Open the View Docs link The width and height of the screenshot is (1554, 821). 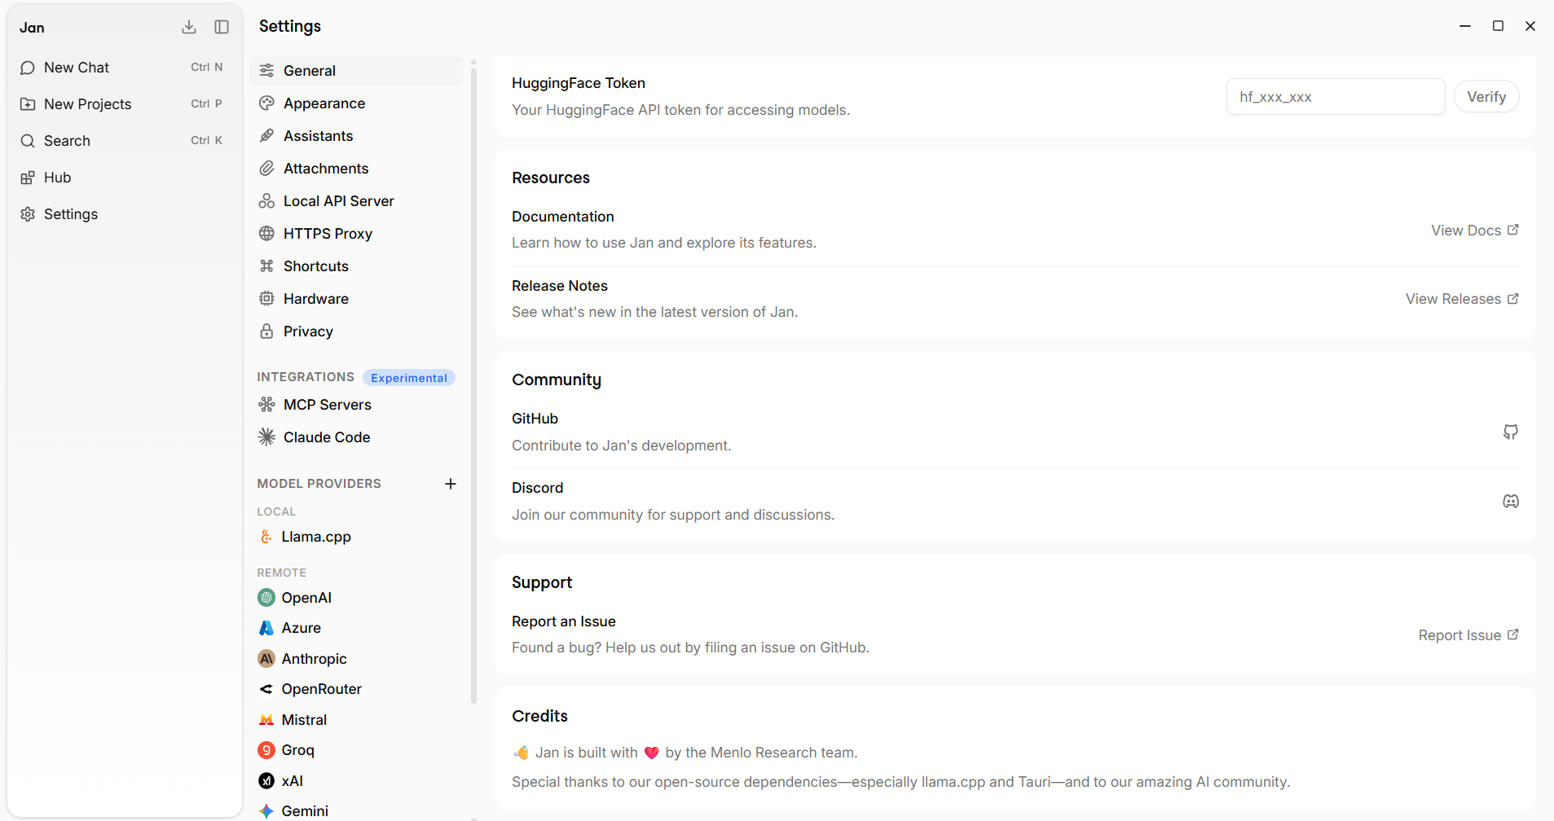[x=1475, y=230]
